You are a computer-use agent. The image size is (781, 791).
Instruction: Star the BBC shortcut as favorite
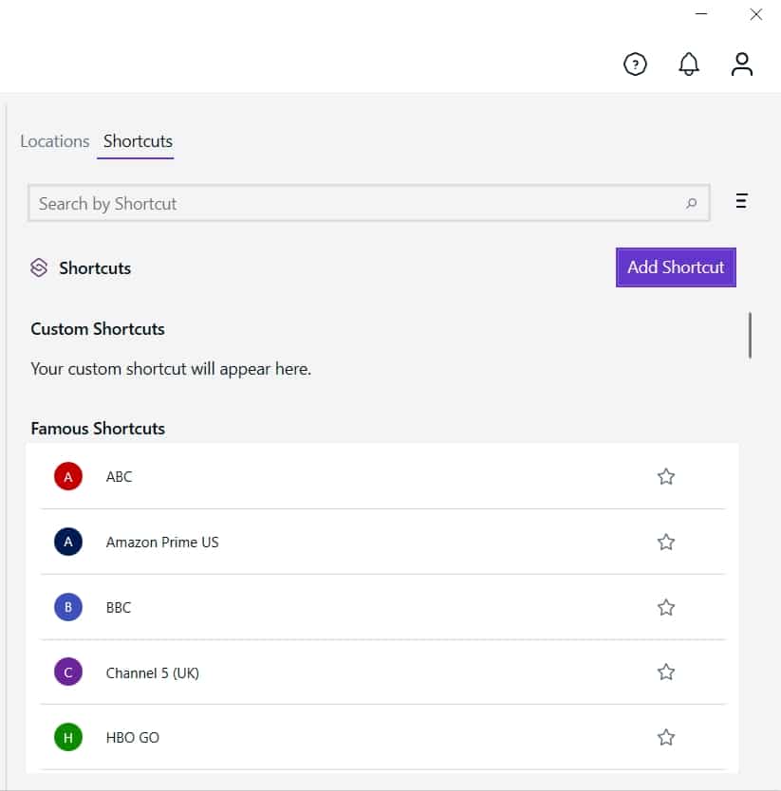point(666,607)
